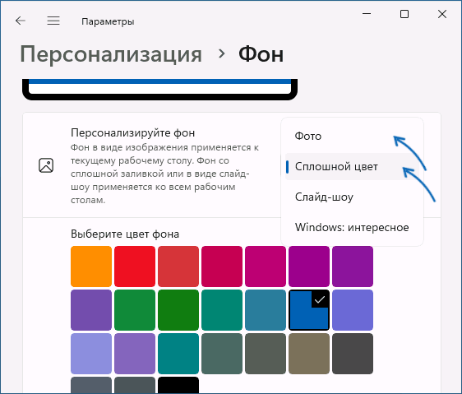Click the Параметры window title
This screenshot has width=462, height=394.
coord(108,21)
